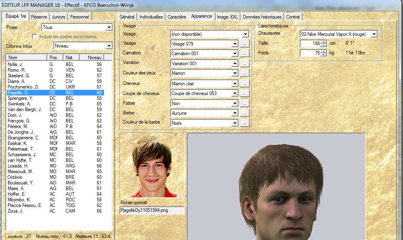Select player Diarra, A. in list
403x240 pixels.
point(55,81)
